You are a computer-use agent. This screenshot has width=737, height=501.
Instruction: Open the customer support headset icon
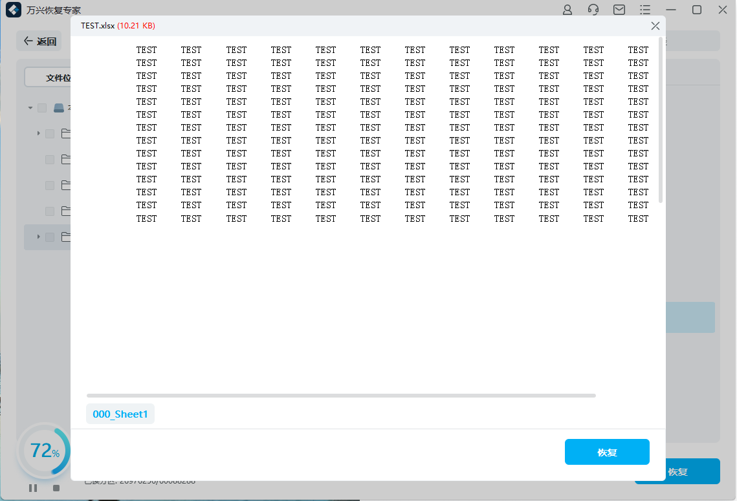593,10
